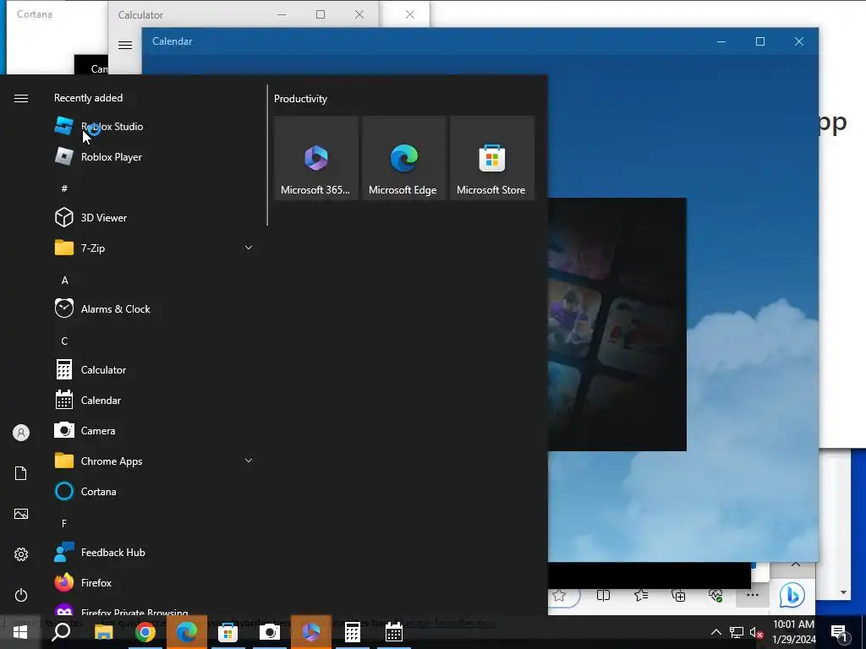Open 3D Viewer app
This screenshot has height=649, width=866.
[x=154, y=217]
